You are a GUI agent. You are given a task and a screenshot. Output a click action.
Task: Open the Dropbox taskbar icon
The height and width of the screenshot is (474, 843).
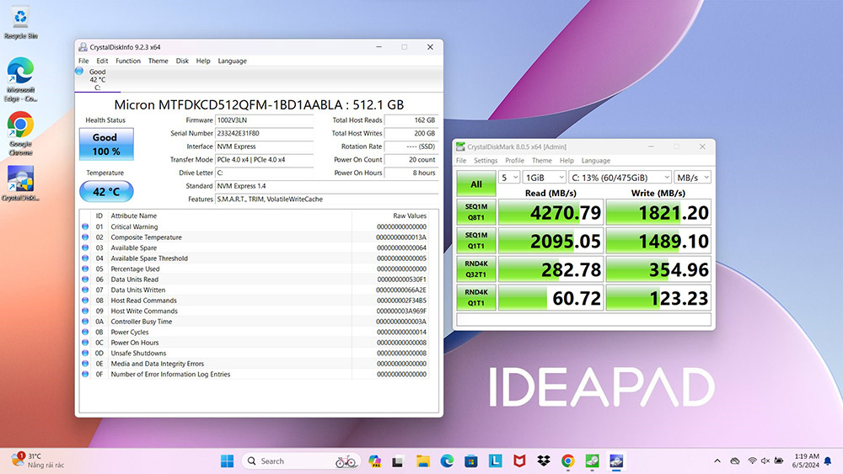[x=544, y=461]
